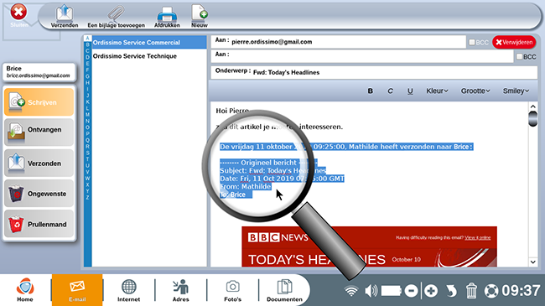Viewport: 545px width, 306px height.
Task: Enable BCC for the first recipient
Action: pyautogui.click(x=472, y=42)
